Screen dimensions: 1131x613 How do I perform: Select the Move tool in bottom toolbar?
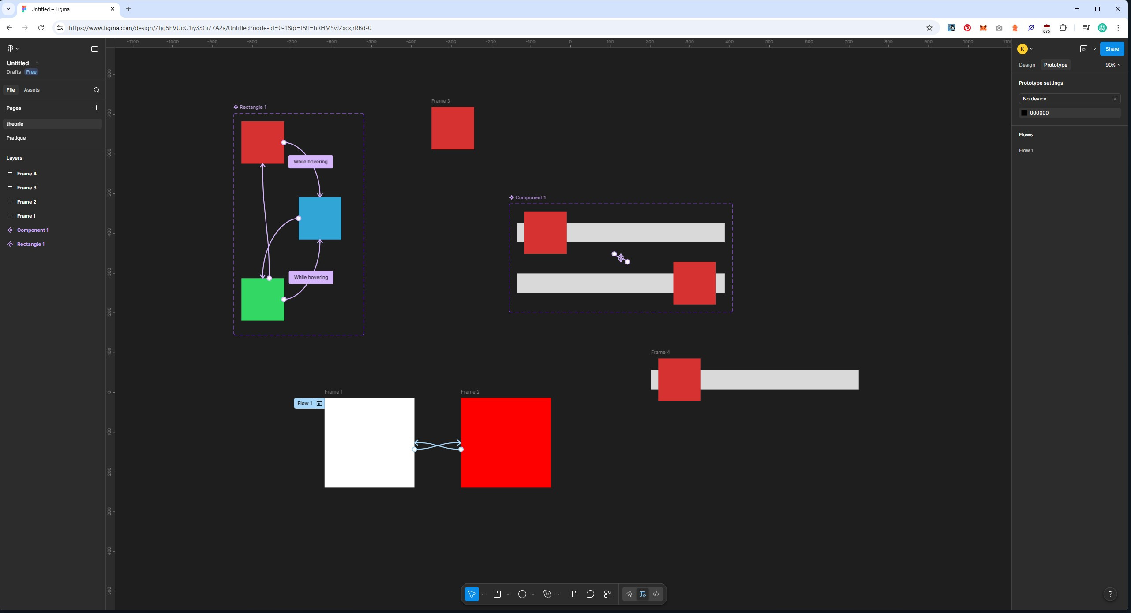472,594
